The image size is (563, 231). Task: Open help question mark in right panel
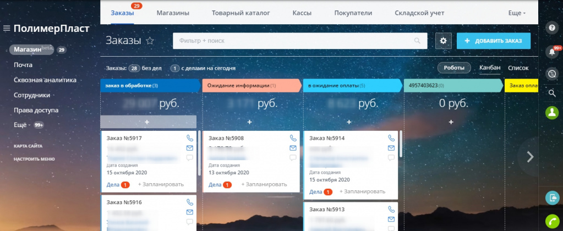tap(552, 28)
